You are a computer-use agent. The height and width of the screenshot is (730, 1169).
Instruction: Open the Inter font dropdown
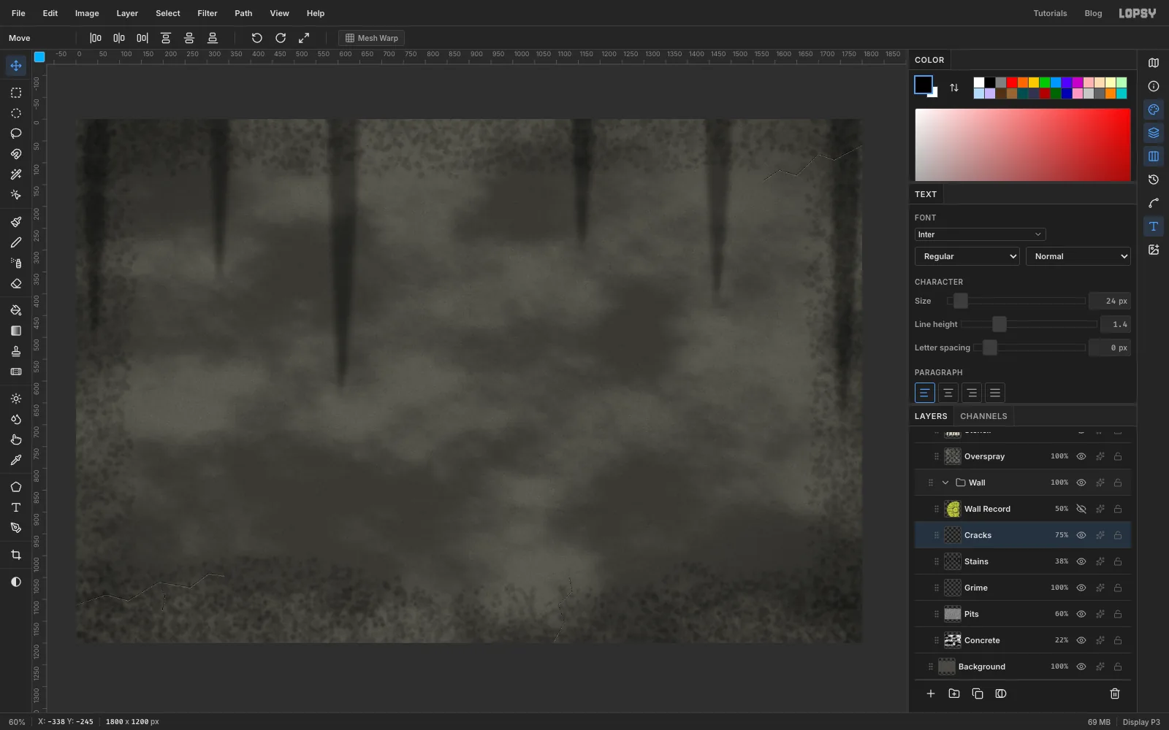pos(980,234)
